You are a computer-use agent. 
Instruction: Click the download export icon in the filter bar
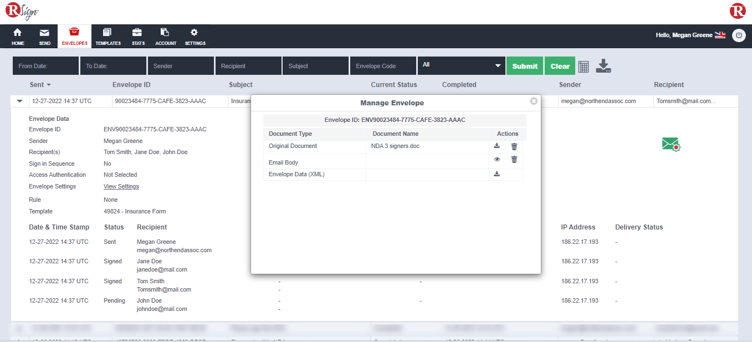coord(603,65)
